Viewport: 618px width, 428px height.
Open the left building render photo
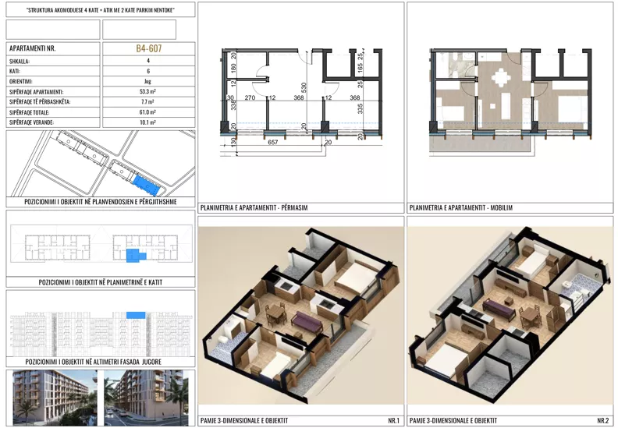pyautogui.click(x=55, y=397)
